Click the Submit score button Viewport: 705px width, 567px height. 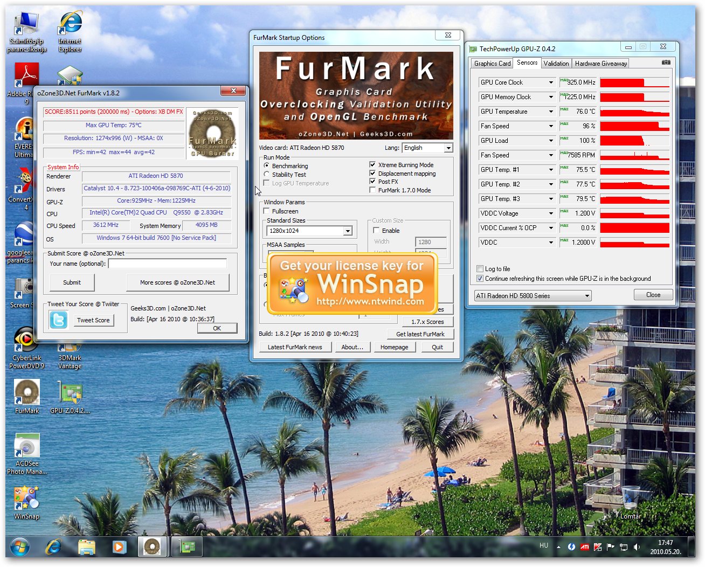point(72,282)
